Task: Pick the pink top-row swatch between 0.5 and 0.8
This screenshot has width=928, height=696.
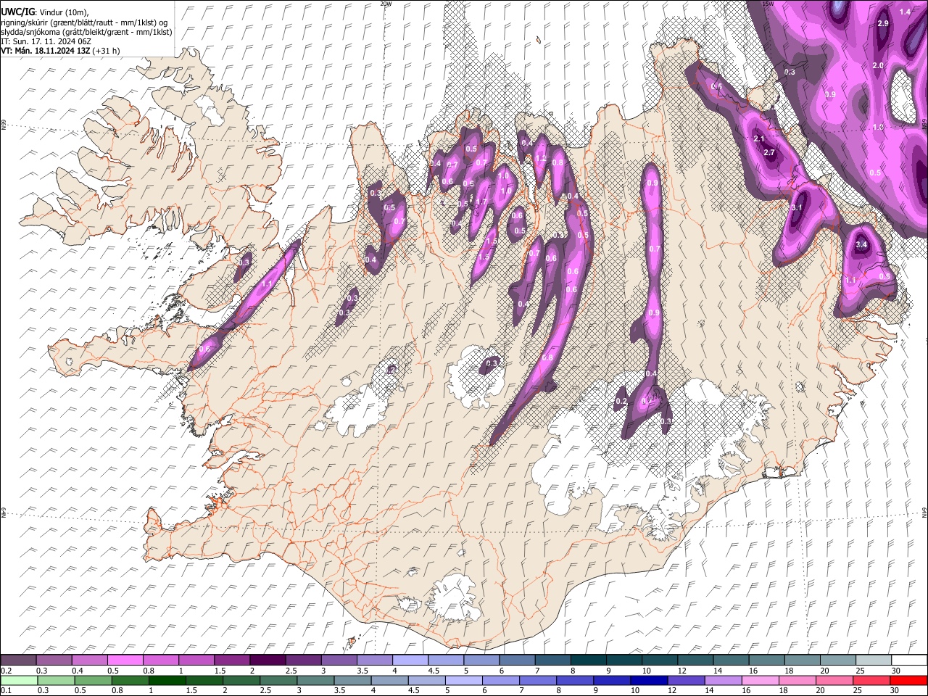Action: (125, 660)
